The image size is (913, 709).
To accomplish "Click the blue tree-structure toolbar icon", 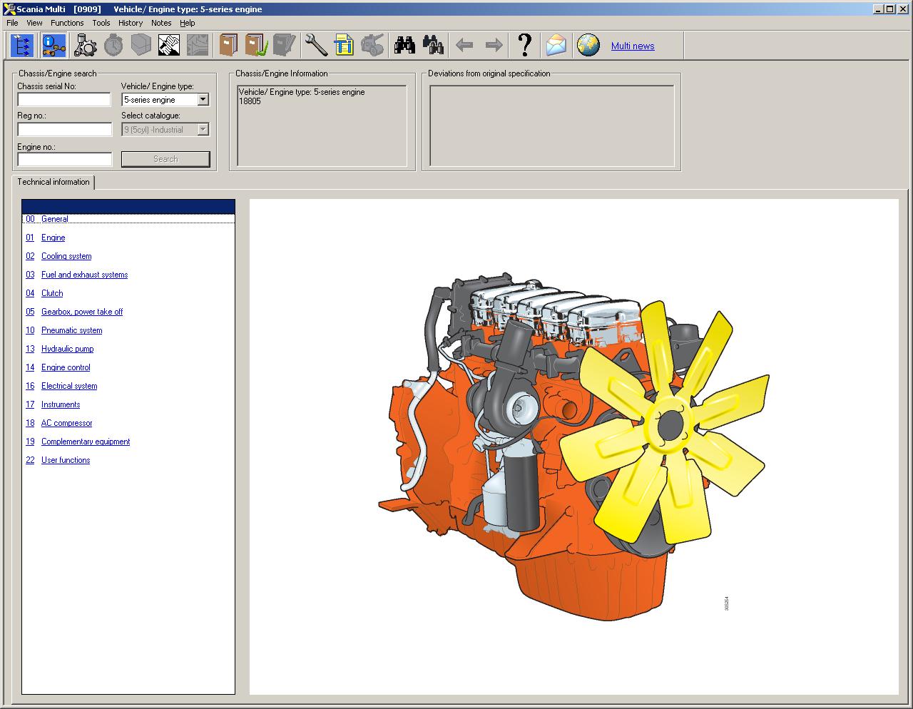I will click(x=23, y=46).
